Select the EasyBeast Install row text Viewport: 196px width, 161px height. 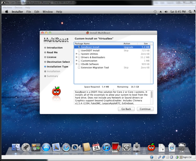coord(90,47)
